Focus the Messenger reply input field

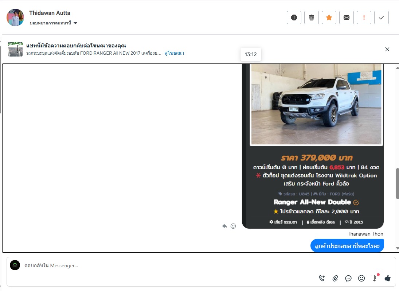click(168, 265)
